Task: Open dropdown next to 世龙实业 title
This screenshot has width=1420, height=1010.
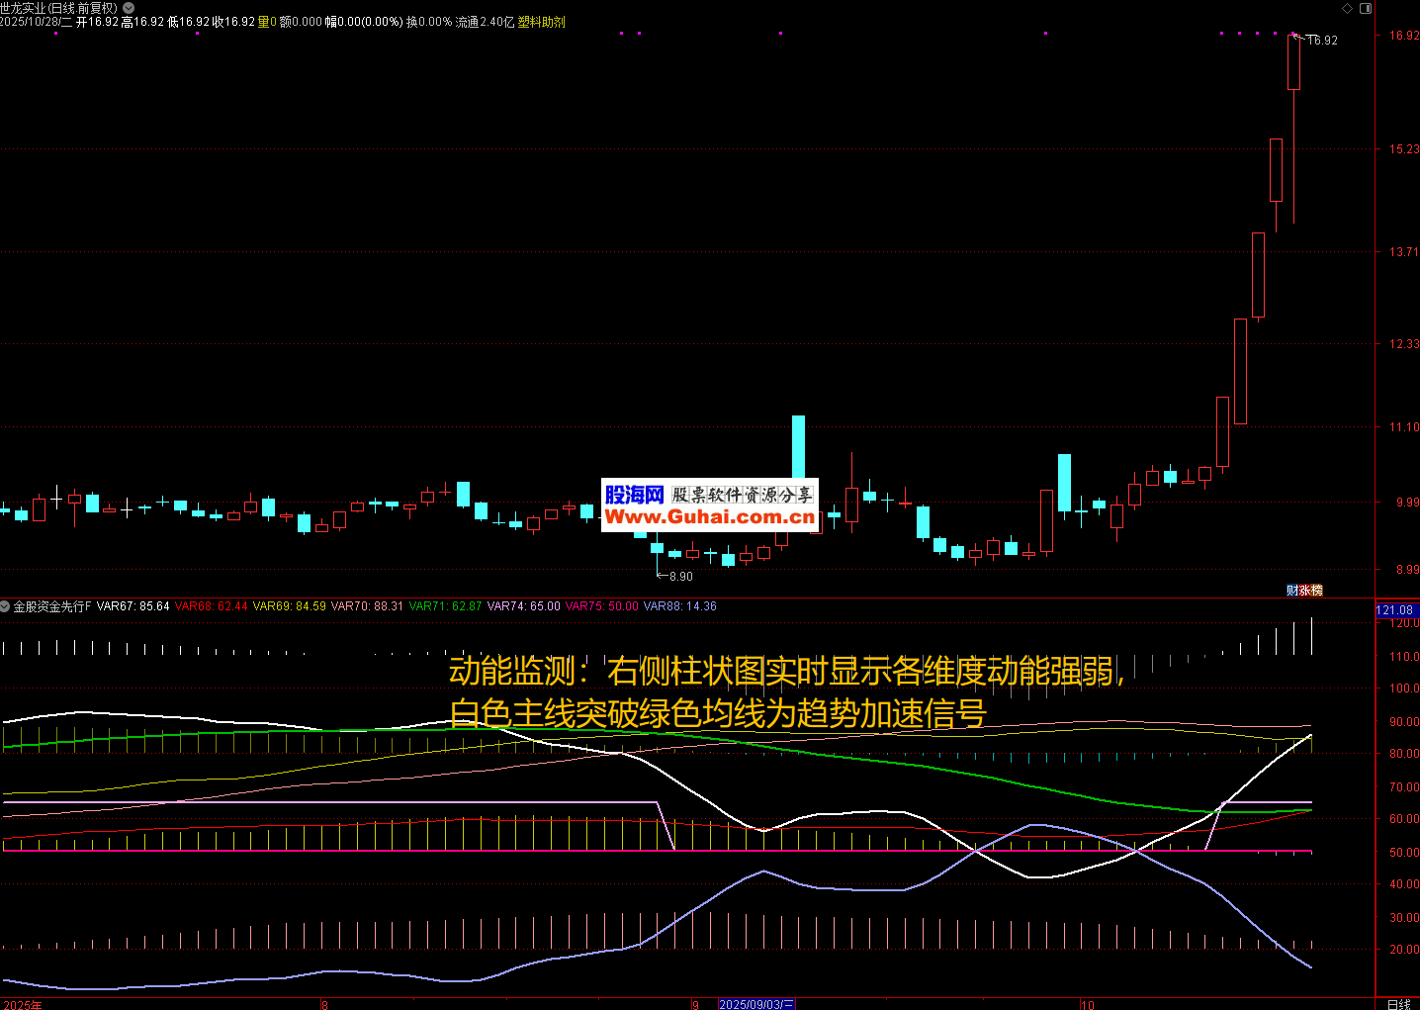Action: tap(128, 8)
